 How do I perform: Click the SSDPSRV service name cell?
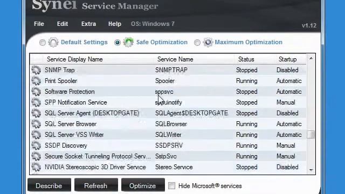click(169, 145)
